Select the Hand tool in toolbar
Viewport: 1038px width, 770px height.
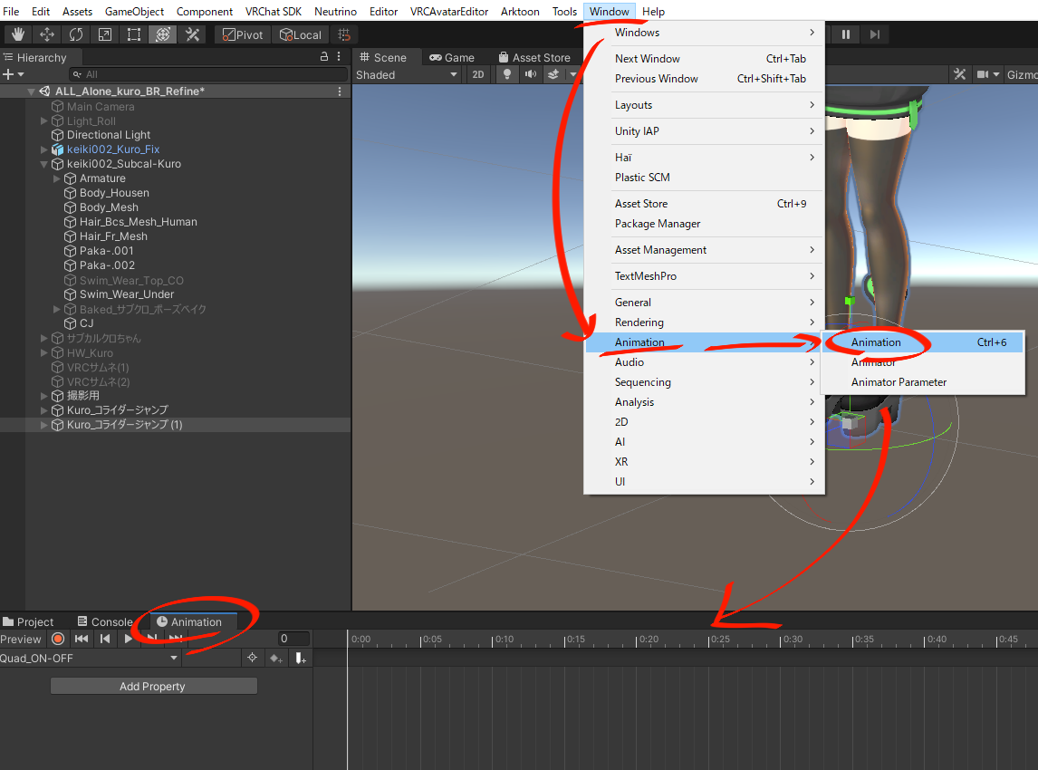pyautogui.click(x=17, y=34)
